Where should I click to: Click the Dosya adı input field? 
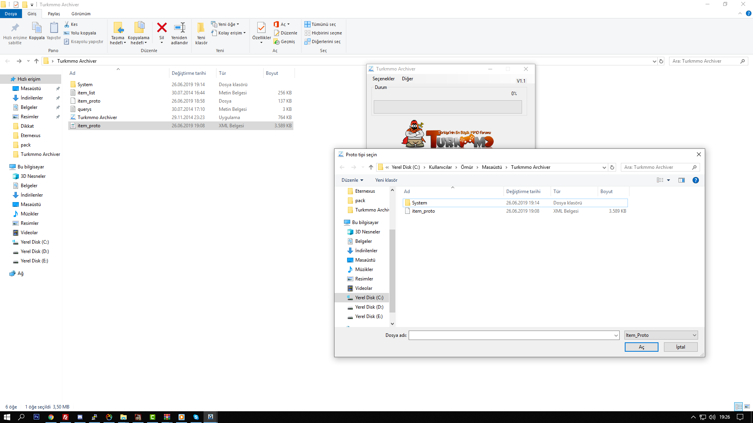[x=514, y=335]
